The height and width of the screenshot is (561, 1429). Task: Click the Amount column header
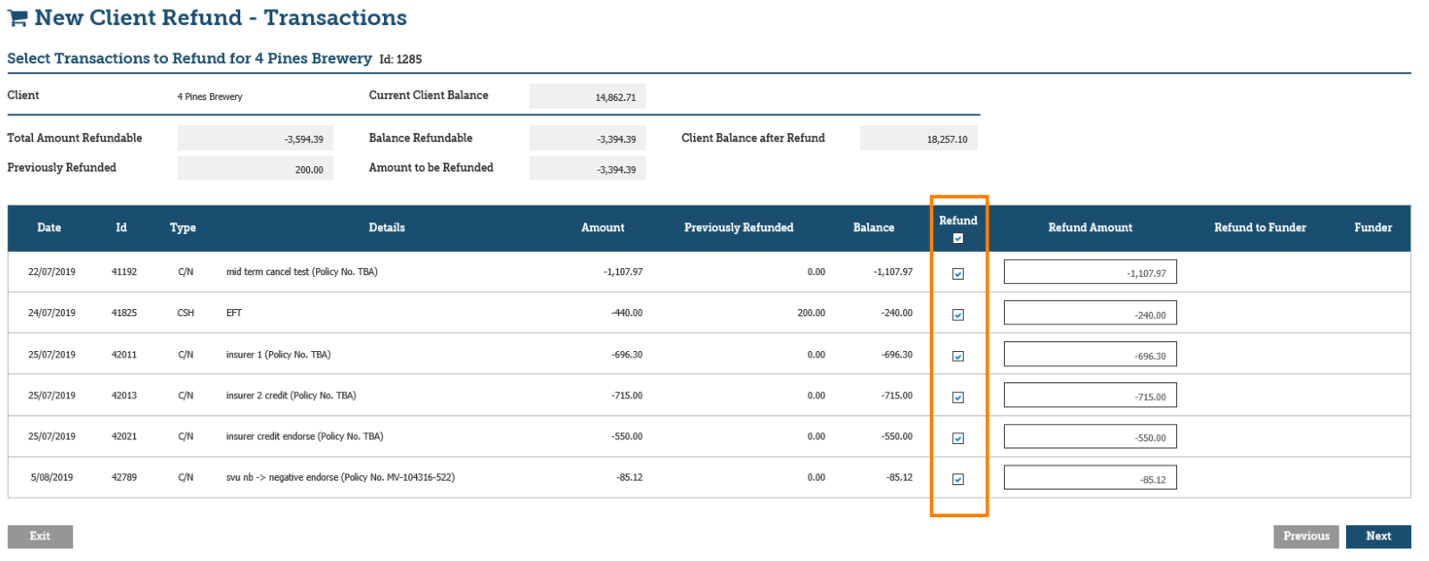point(602,228)
